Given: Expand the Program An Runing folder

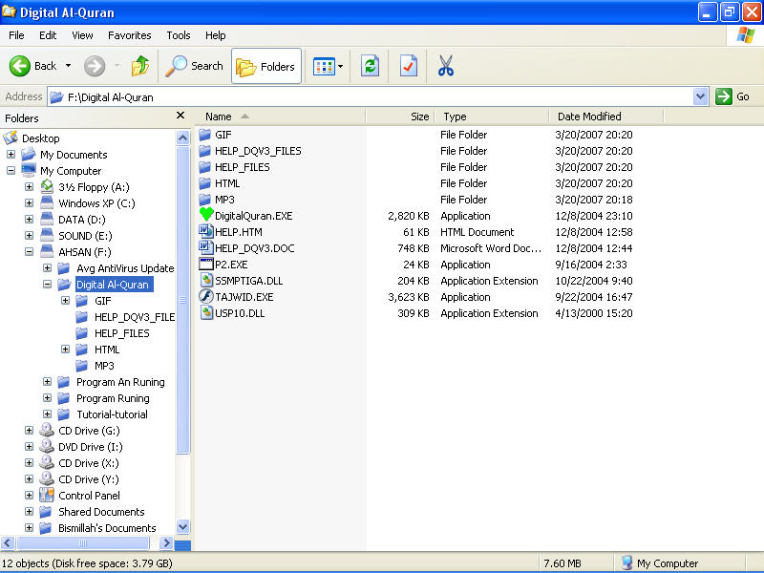Looking at the screenshot, I should point(47,381).
